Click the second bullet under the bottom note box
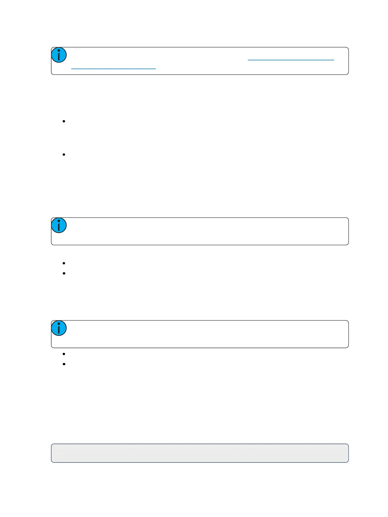 (x=64, y=364)
